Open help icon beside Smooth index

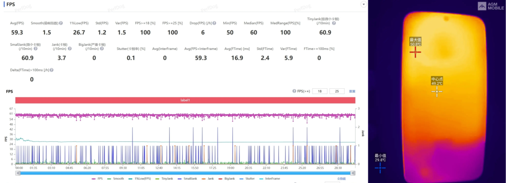pyautogui.click(x=61, y=23)
